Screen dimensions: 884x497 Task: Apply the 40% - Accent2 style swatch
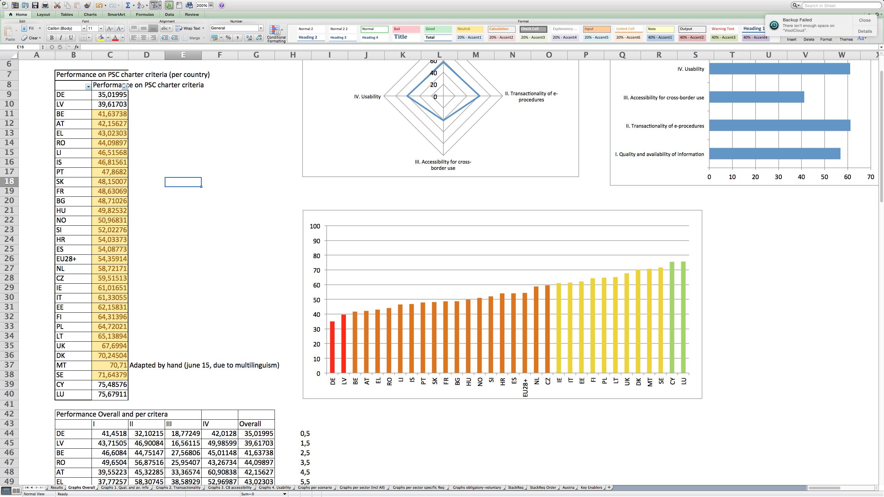pyautogui.click(x=692, y=38)
